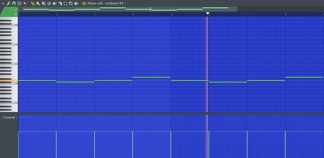Select the Mute tool
Image resolution: width=324 pixels, height=158 pixels.
(54, 3)
